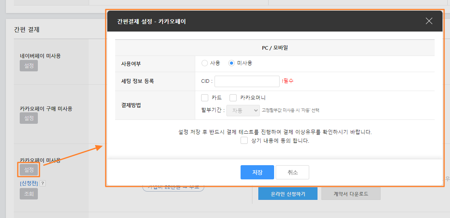
Task: Open 설정 under 네이버페이 미사용
Action: point(29,66)
